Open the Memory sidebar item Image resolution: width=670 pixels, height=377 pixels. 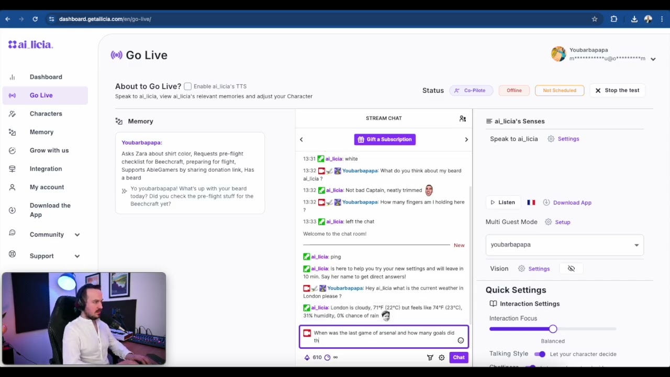(41, 132)
